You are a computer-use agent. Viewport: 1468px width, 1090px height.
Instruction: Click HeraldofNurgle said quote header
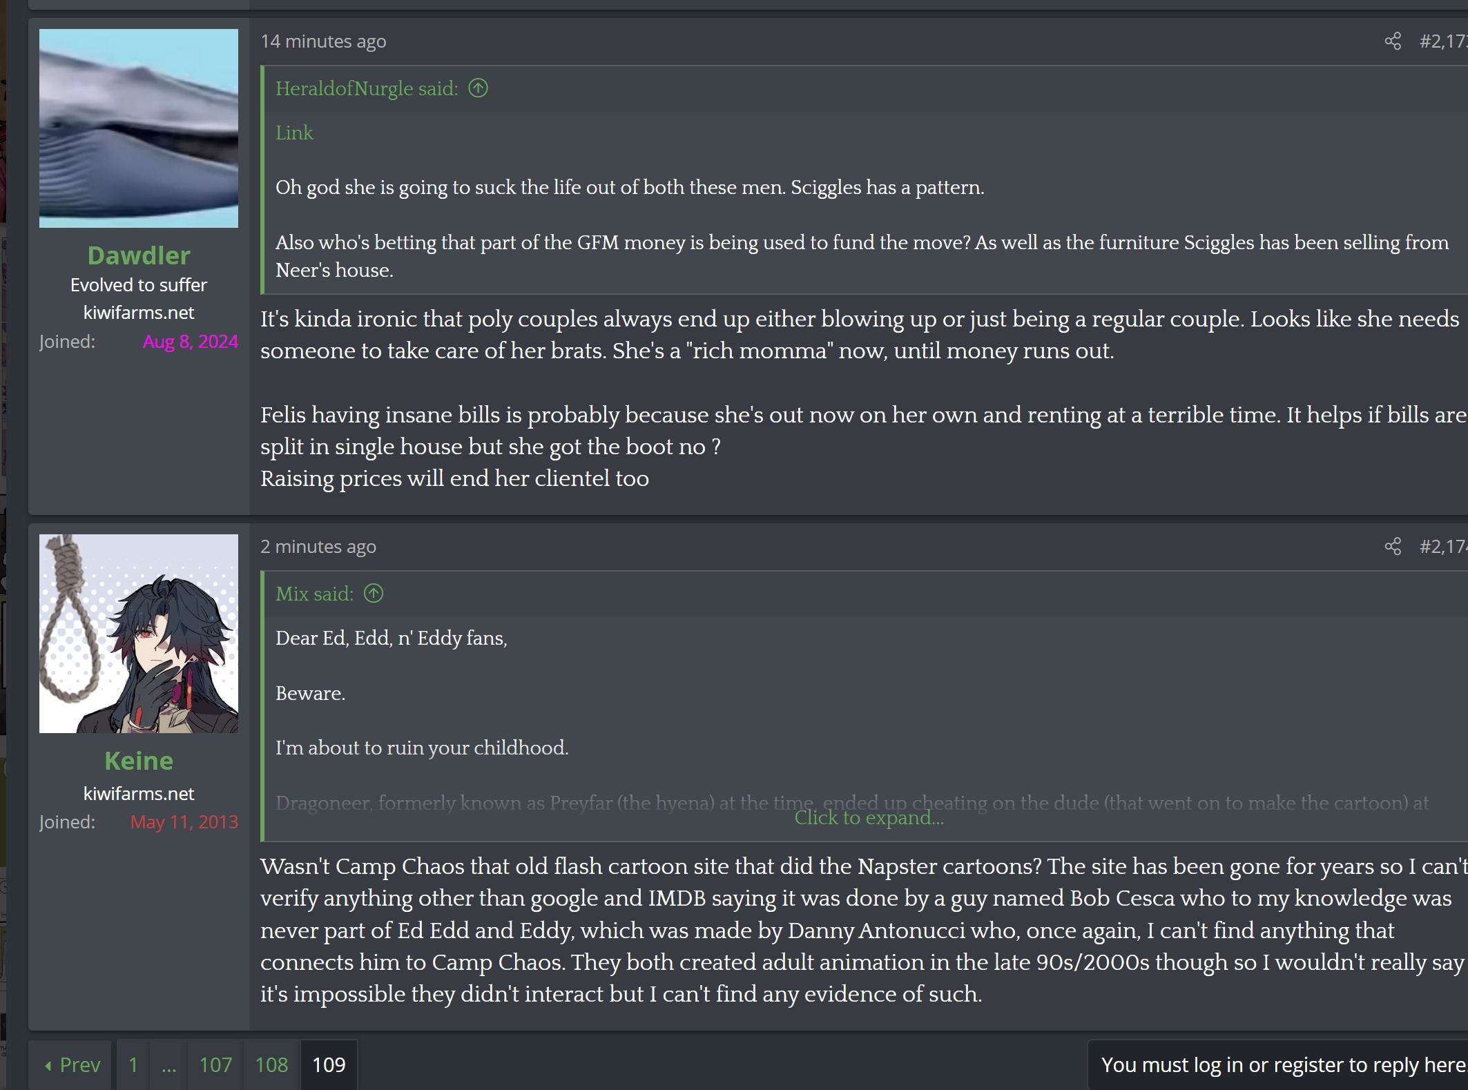pos(367,88)
